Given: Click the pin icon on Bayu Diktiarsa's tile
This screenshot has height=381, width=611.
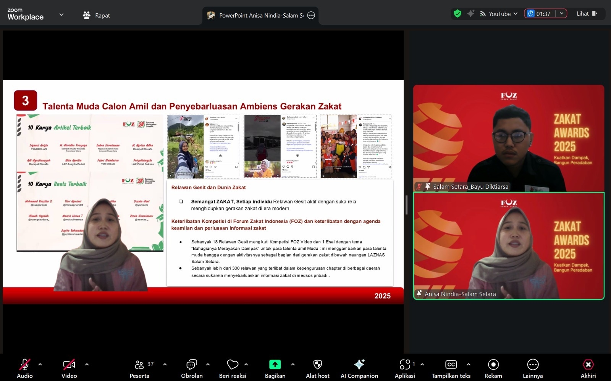Looking at the screenshot, I should click(428, 186).
